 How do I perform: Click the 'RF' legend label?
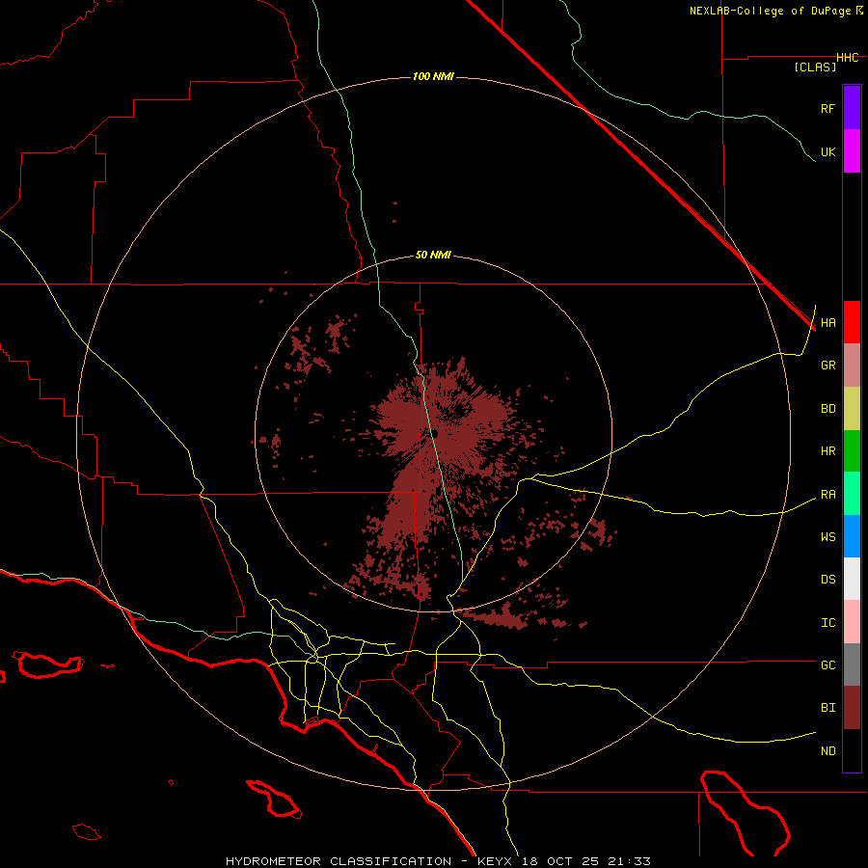(x=827, y=108)
